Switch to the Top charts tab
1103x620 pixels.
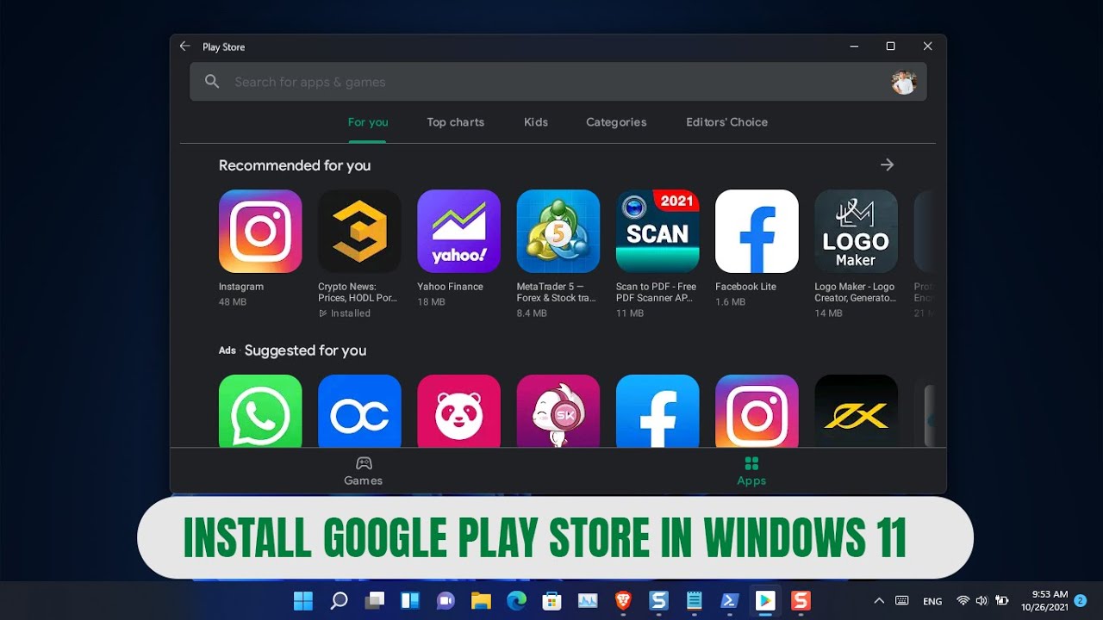(455, 122)
